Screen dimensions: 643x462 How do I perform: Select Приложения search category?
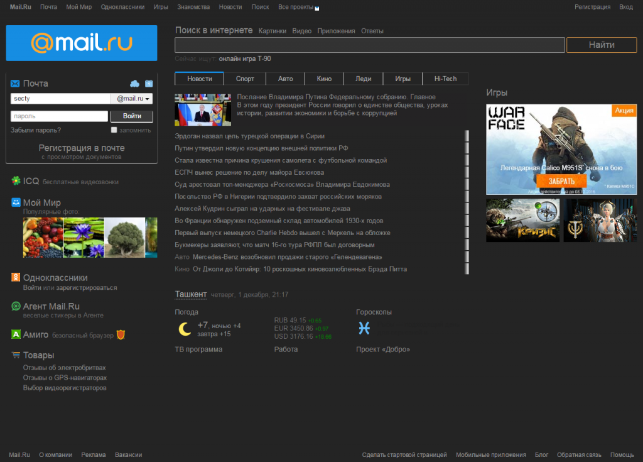point(337,31)
